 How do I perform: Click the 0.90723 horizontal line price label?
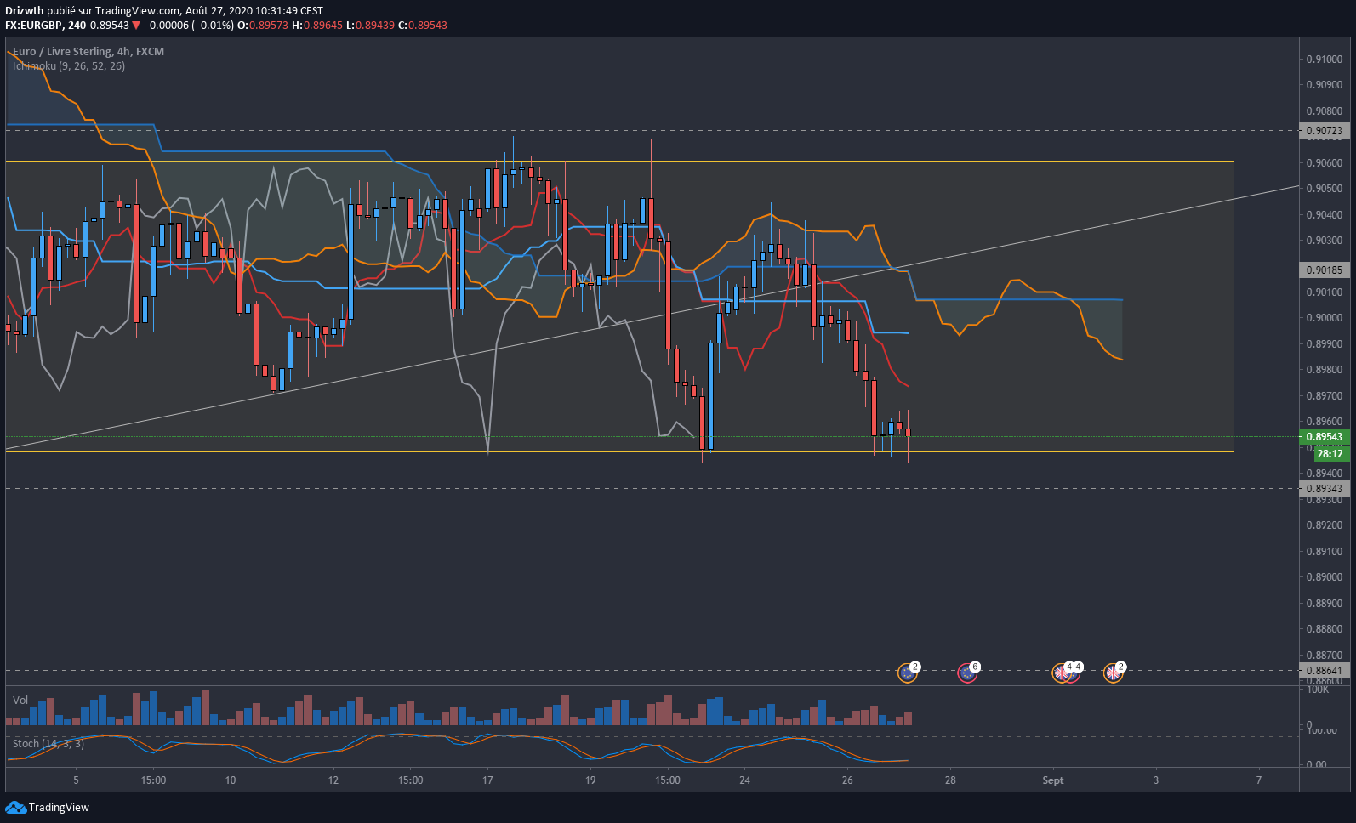(1324, 131)
